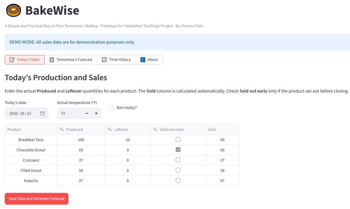Click the chart icon on Time History tab
Image resolution: width=350 pixels, height=209 pixels.
(104, 60)
